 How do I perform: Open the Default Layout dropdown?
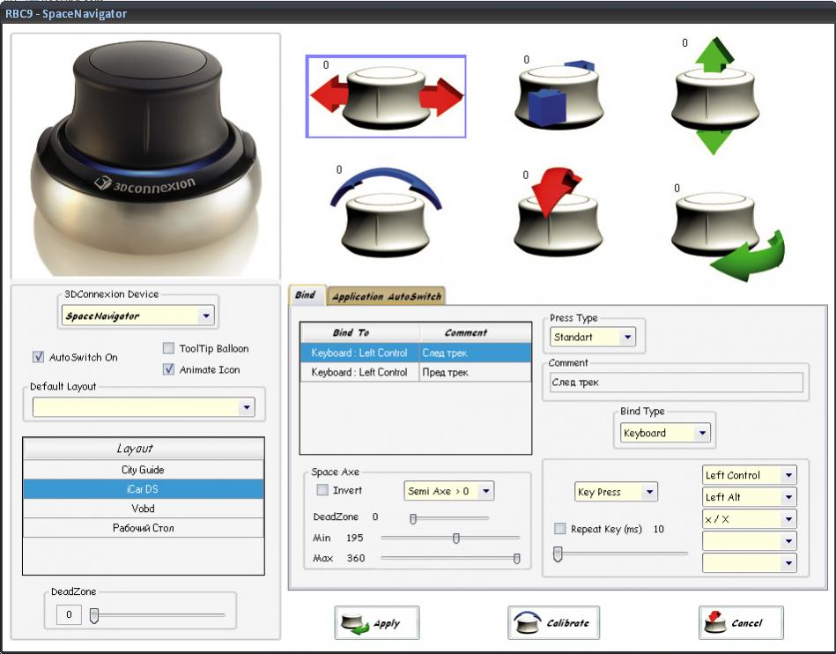tap(144, 407)
